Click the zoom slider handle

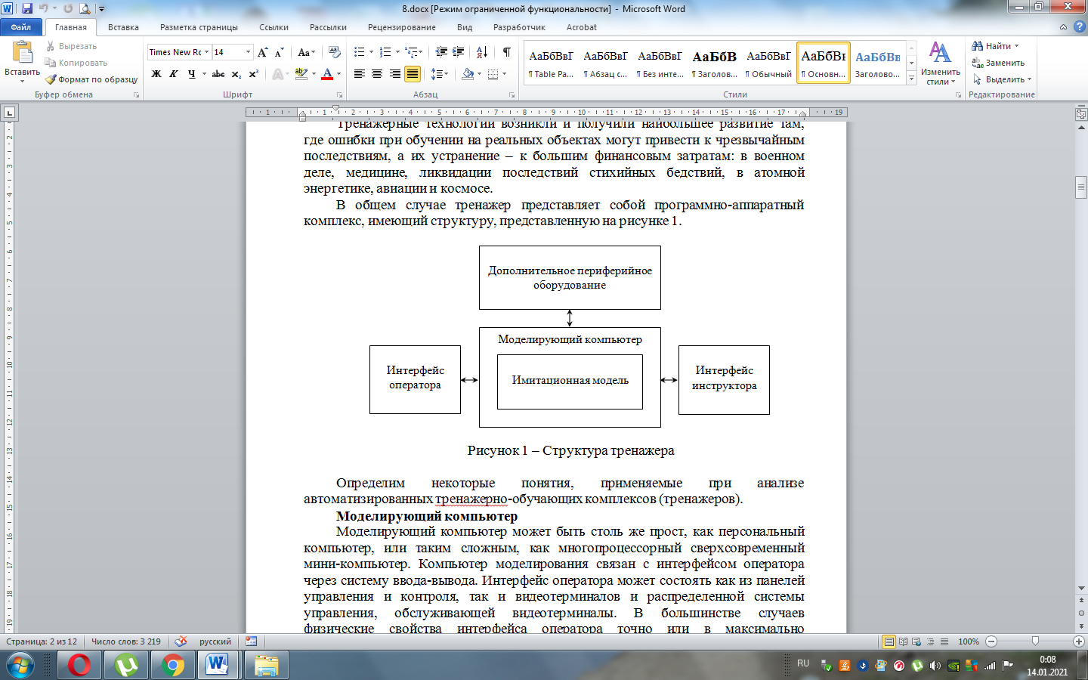click(x=1035, y=641)
